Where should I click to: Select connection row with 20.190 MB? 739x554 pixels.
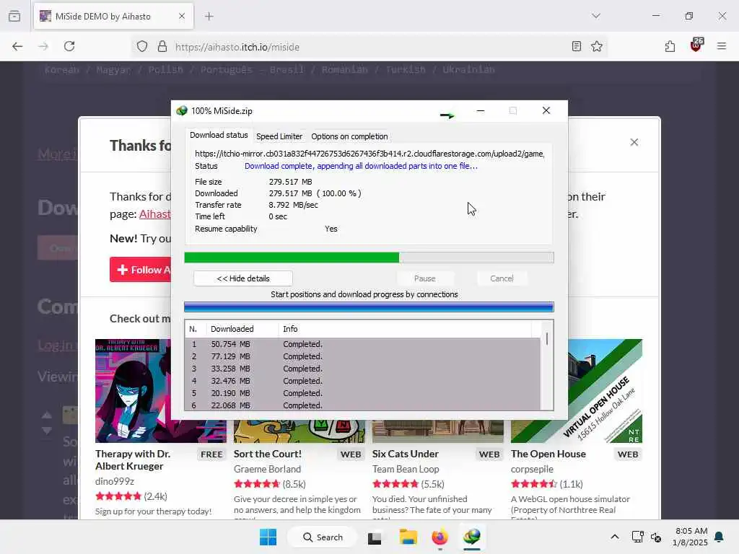coord(363,393)
